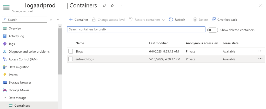Screen dimensions: 266x109
Task: Open the $logs container
Action: click(79, 51)
